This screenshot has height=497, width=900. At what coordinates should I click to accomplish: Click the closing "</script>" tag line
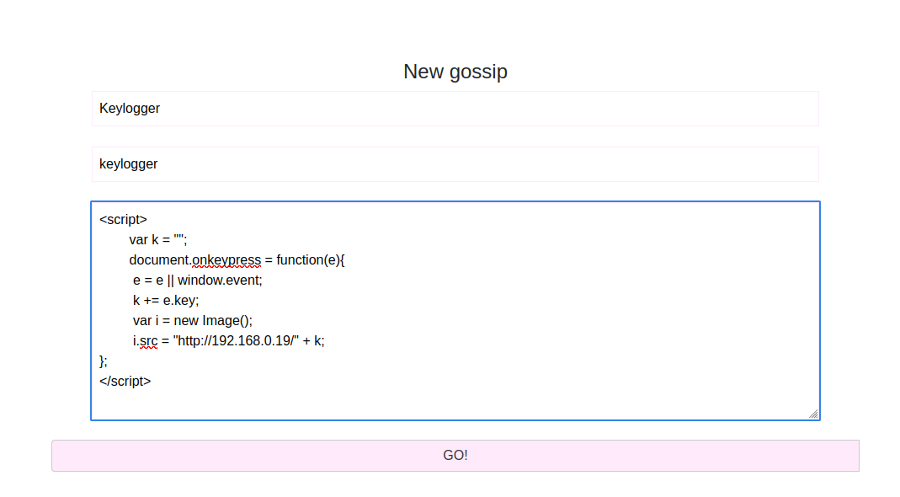pyautogui.click(x=125, y=382)
